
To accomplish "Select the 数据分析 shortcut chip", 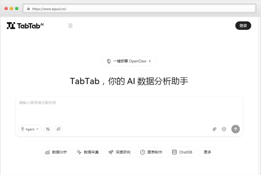I will pyautogui.click(x=56, y=152).
